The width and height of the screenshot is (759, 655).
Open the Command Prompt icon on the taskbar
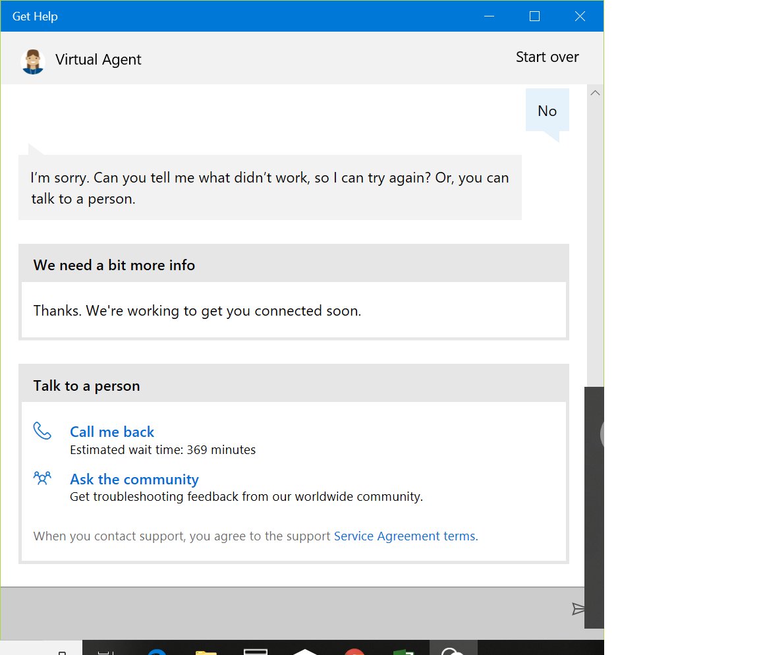[x=255, y=652]
